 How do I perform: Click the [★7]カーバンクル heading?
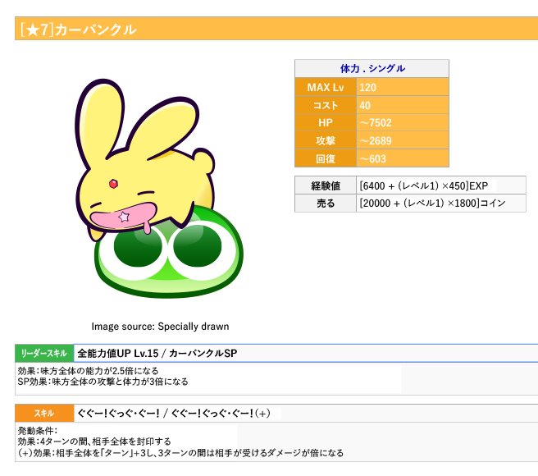(78, 30)
